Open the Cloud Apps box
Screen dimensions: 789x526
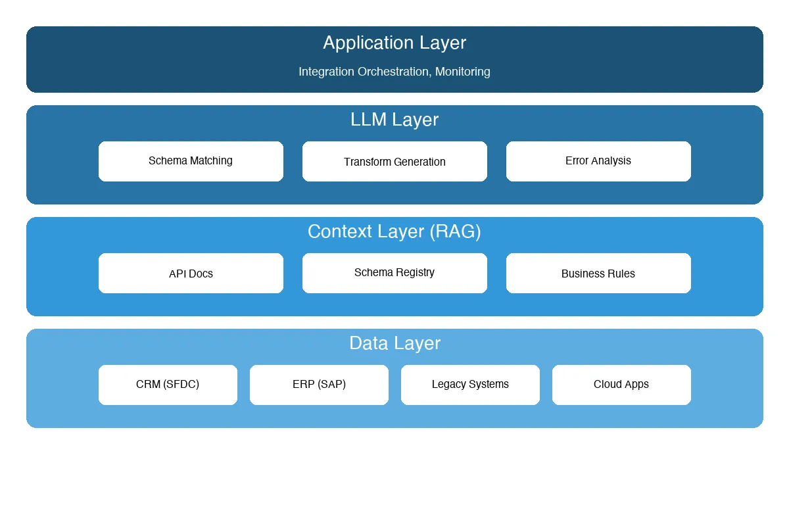621,385
